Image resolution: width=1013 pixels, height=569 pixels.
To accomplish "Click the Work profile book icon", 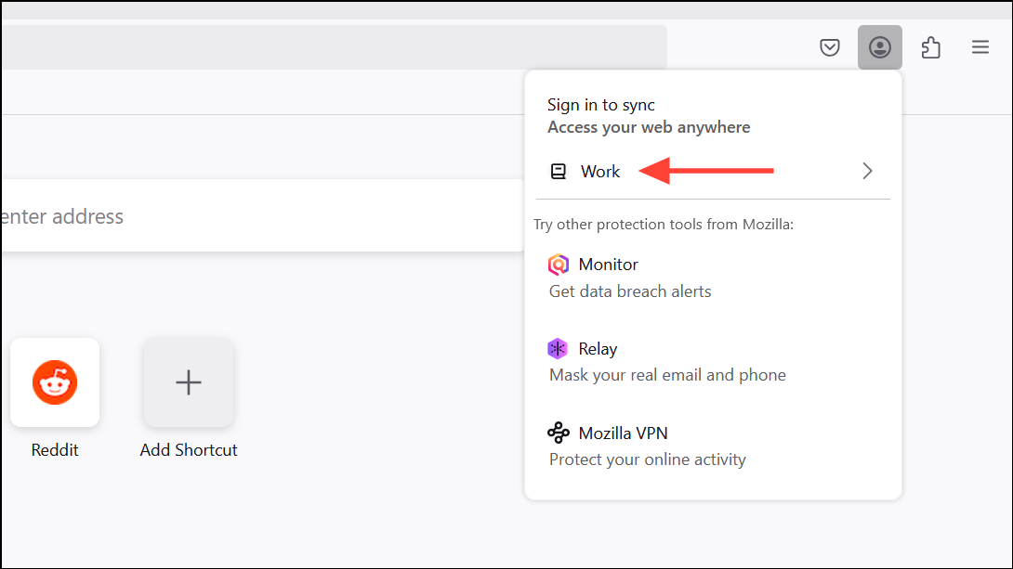I will tap(558, 171).
